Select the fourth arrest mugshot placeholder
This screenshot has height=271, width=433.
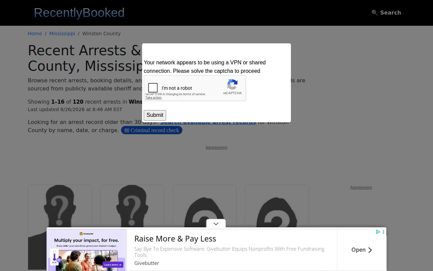coord(277,227)
